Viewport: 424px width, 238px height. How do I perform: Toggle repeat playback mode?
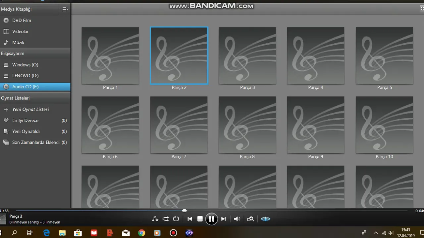176,219
